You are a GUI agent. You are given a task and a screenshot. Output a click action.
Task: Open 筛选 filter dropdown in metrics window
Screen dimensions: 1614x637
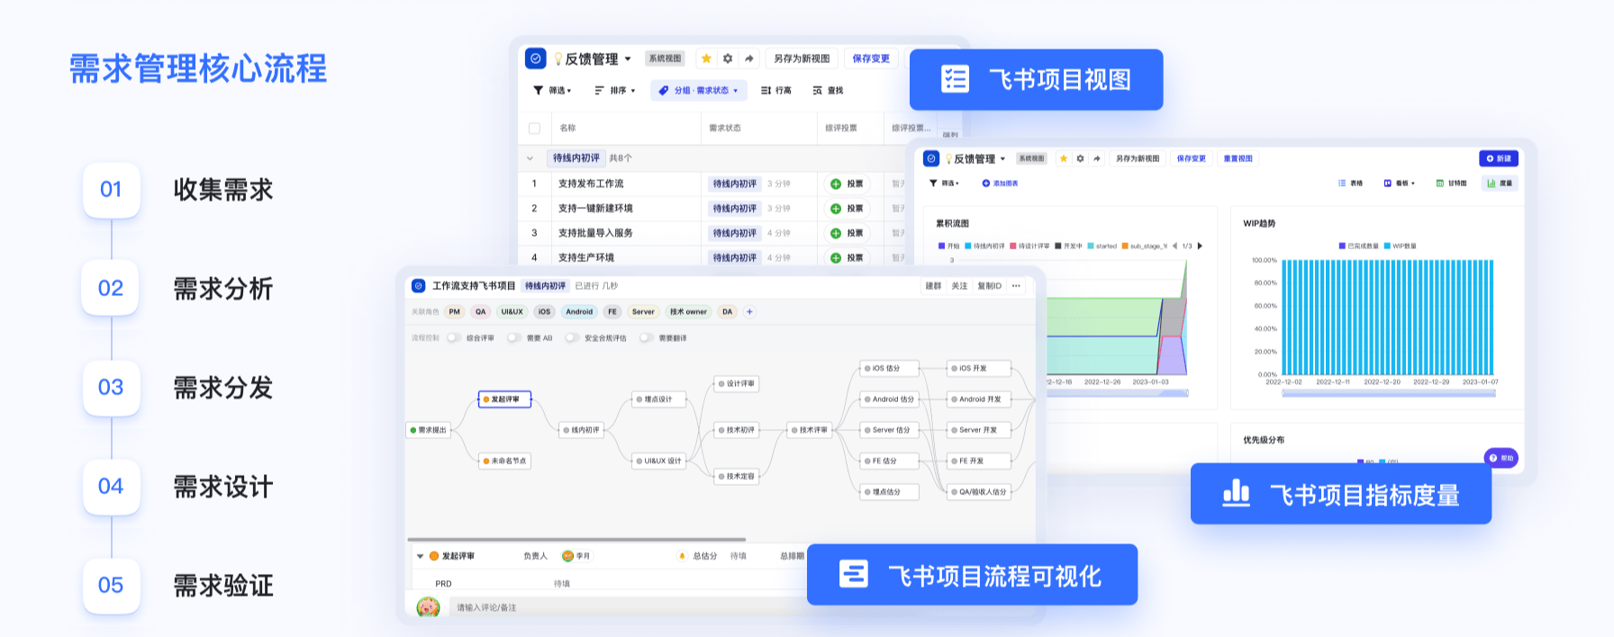click(x=944, y=183)
